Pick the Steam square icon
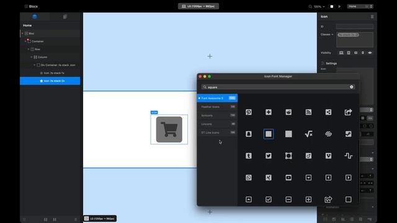397x223 pixels. (x=349, y=134)
